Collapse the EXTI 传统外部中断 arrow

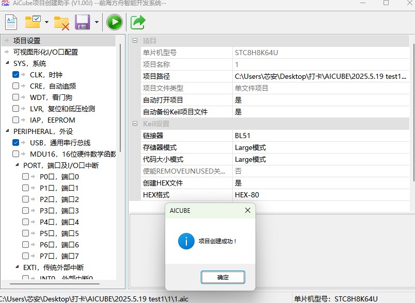[x=17, y=267]
